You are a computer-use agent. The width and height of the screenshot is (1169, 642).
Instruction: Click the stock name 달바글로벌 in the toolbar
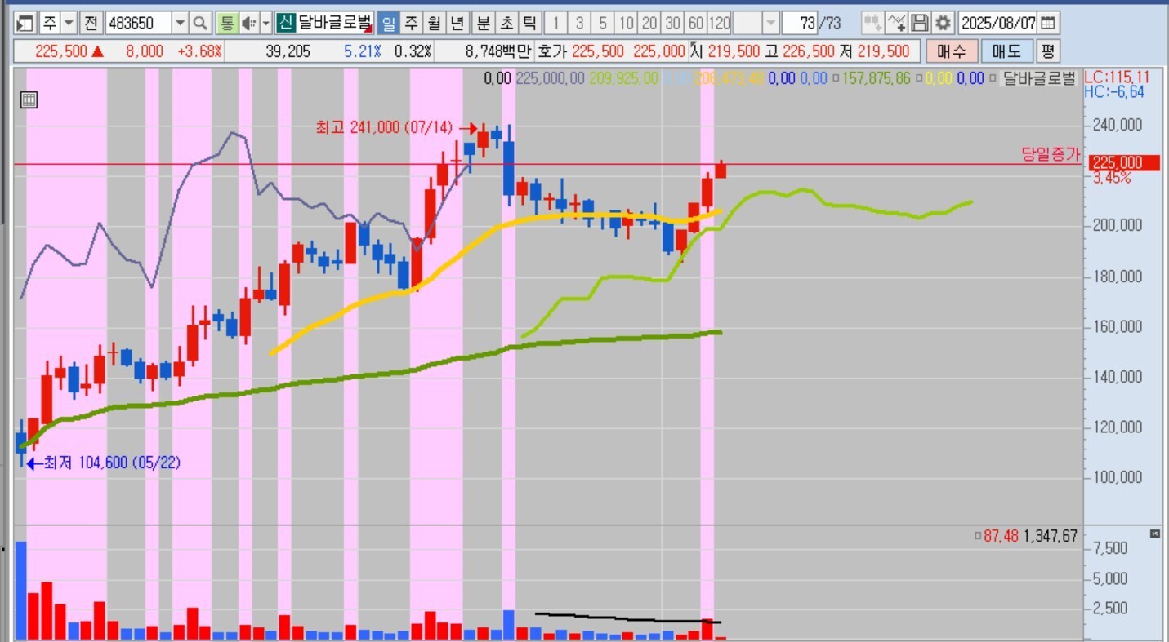[334, 22]
